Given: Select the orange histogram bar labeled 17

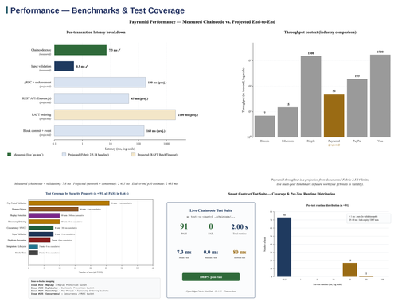Looking at the screenshot, I should (349, 270).
